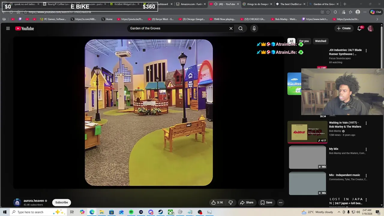
Task: Open options menu for My Mix
Action: pyautogui.click(x=366, y=149)
